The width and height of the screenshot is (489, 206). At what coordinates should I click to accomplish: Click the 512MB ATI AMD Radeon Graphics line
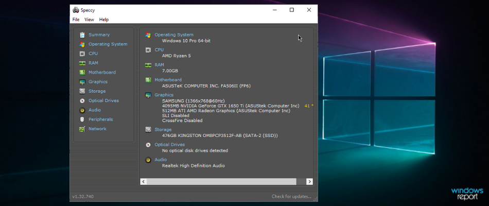coord(226,111)
